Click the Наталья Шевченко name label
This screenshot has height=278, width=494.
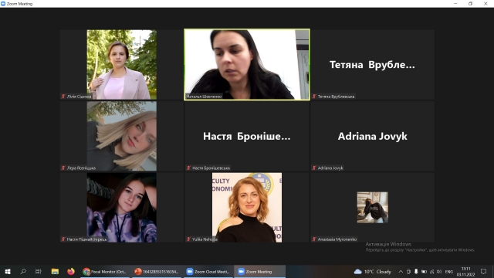[x=204, y=97]
